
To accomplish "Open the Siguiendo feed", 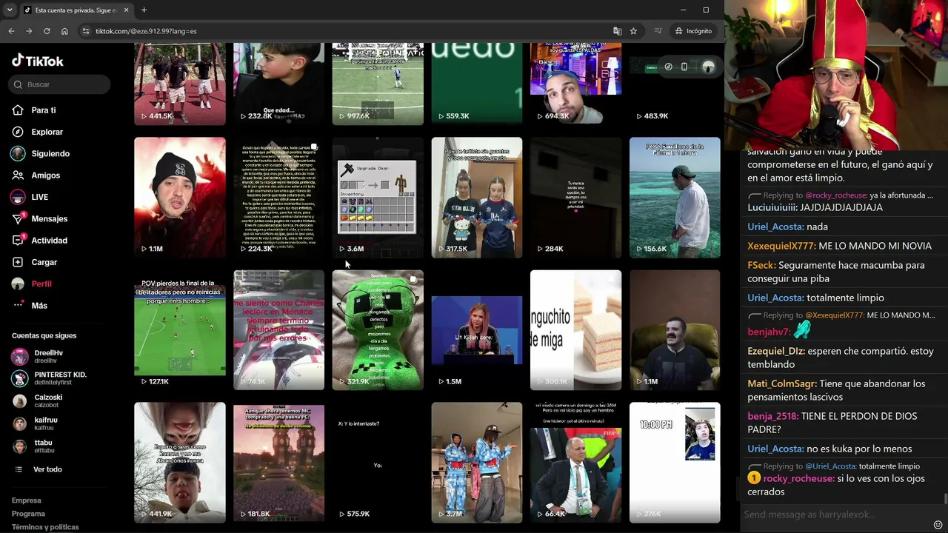I will [50, 153].
